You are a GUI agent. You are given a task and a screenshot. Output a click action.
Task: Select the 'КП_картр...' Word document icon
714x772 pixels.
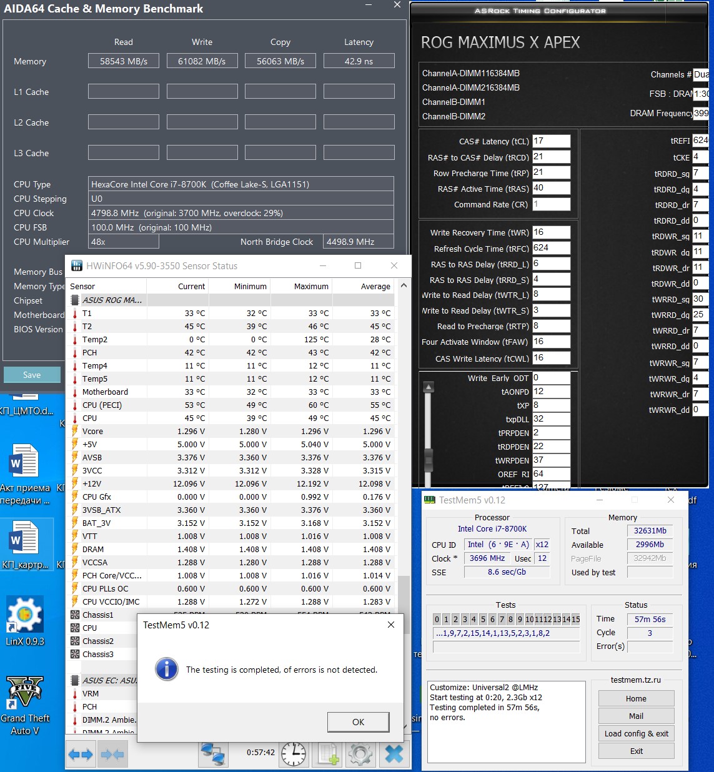point(24,543)
